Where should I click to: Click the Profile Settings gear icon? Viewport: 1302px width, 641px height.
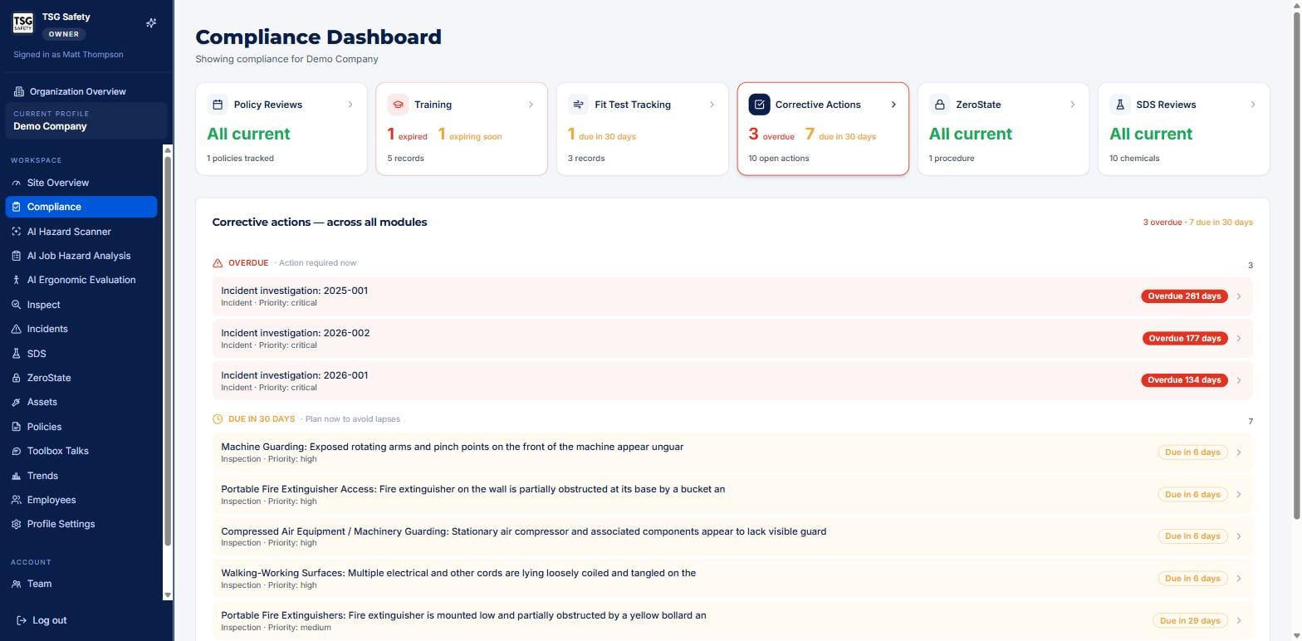[16, 524]
